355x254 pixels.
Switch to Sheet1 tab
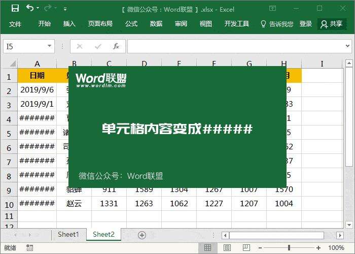pyautogui.click(x=68, y=234)
